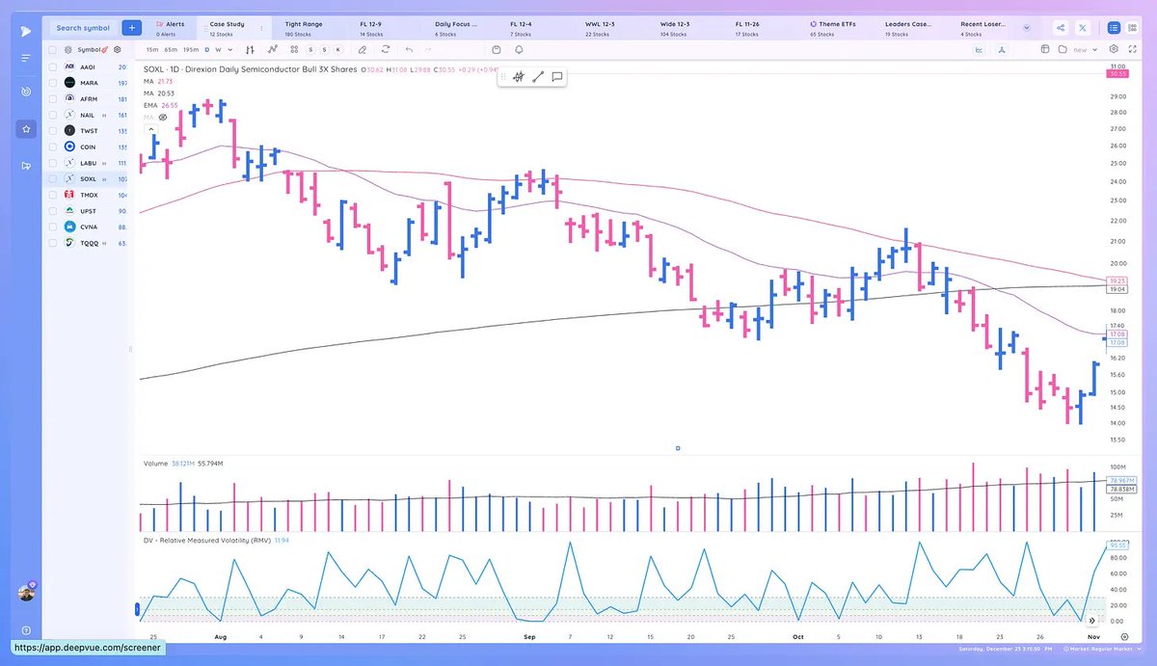
Task: Select the eraser tool in chart toolbar
Action: coord(362,49)
